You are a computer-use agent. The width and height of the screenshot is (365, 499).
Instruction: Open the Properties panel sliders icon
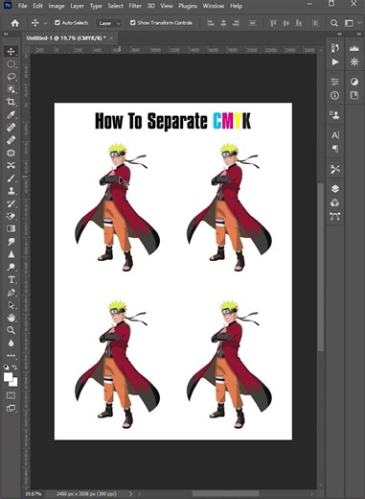click(x=335, y=82)
